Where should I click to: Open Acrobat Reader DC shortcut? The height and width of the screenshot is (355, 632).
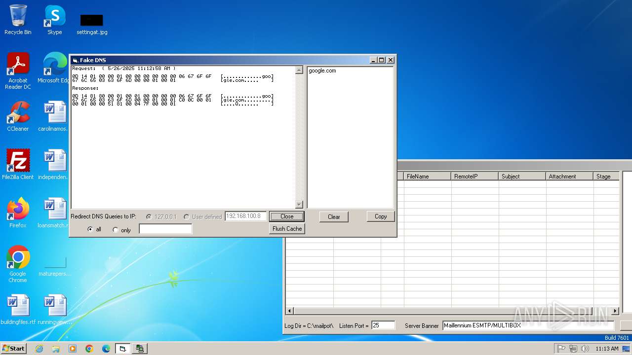tap(18, 71)
